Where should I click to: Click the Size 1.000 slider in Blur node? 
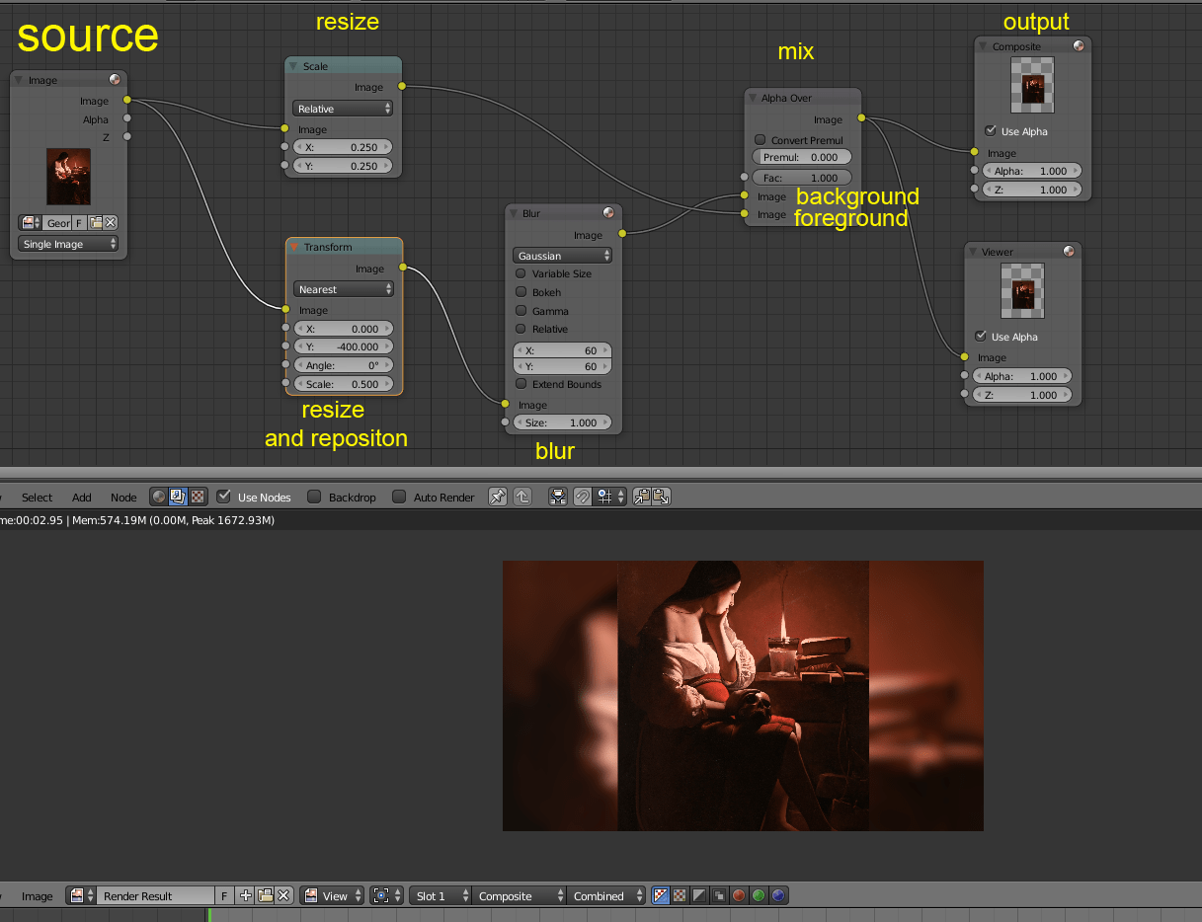pyautogui.click(x=563, y=423)
